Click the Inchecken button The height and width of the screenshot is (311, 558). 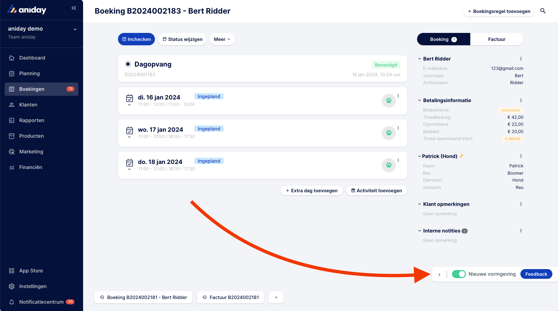(x=136, y=39)
